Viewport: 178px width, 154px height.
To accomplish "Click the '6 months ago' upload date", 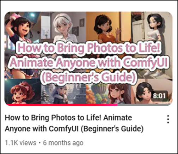I will [63, 143].
